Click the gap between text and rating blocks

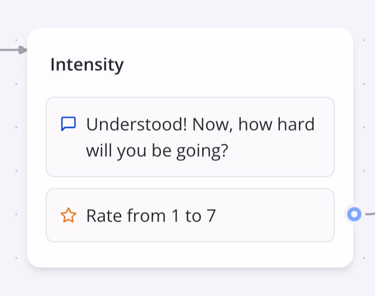(190, 183)
